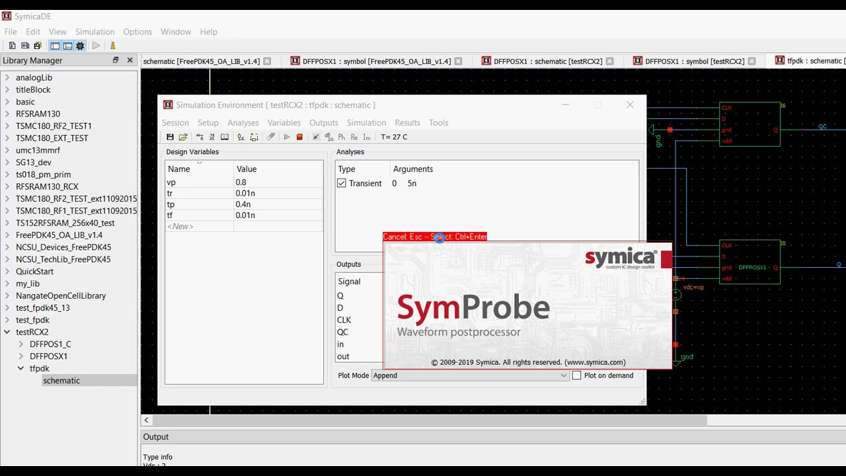The image size is (846, 476).
Task: Open the Results menu in Simulation Environment
Action: (407, 123)
